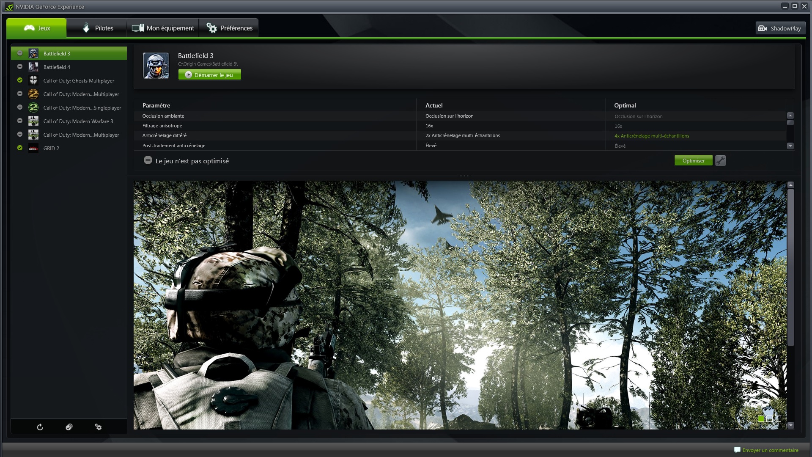The height and width of the screenshot is (457, 812).
Task: Open the Mon équipement tab
Action: click(x=163, y=28)
